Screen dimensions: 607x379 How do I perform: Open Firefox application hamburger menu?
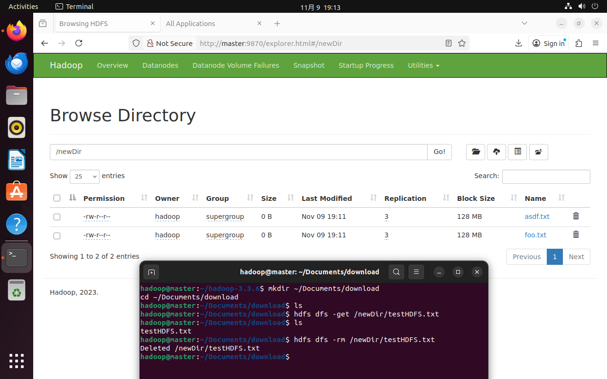coord(596,43)
